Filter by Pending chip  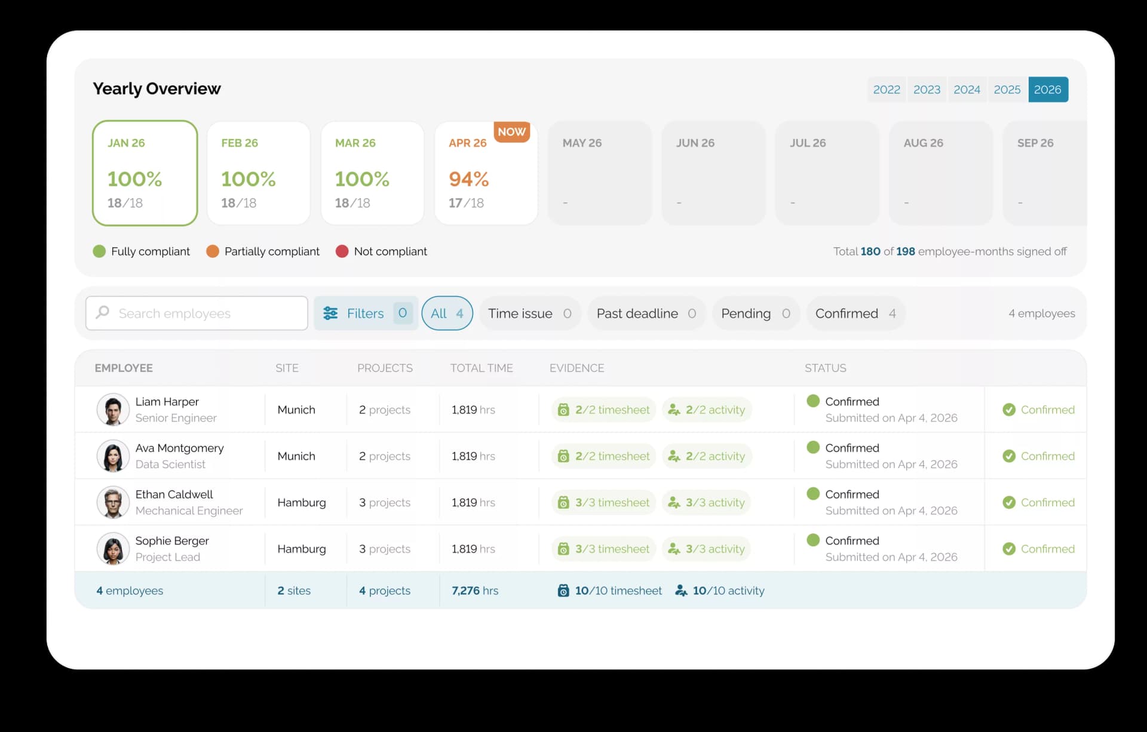click(756, 313)
